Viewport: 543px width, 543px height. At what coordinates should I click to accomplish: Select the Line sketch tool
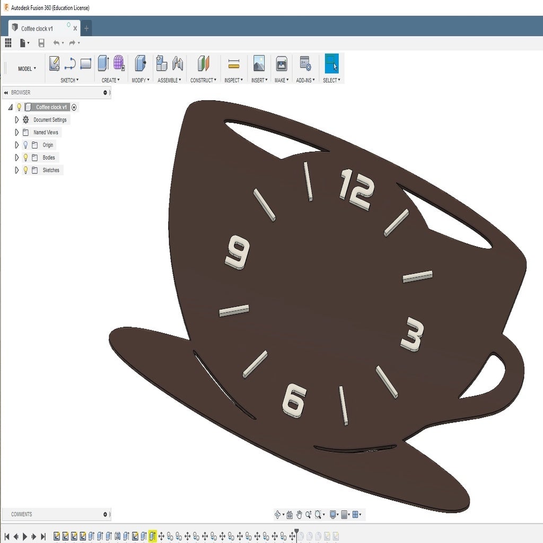pyautogui.click(x=70, y=64)
